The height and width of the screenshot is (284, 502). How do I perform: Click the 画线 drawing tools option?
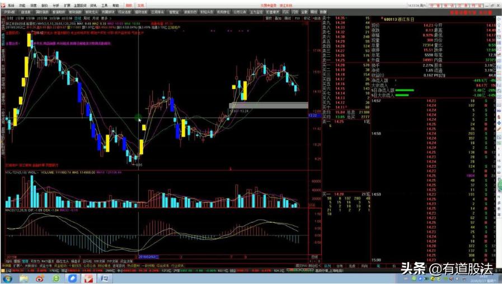tap(288, 18)
